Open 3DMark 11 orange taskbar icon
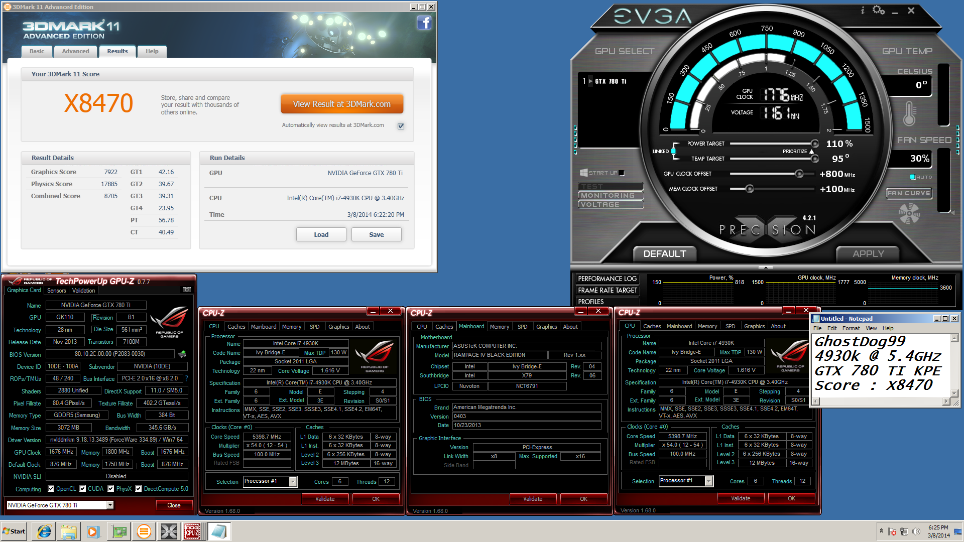This screenshot has width=964, height=542. click(144, 531)
